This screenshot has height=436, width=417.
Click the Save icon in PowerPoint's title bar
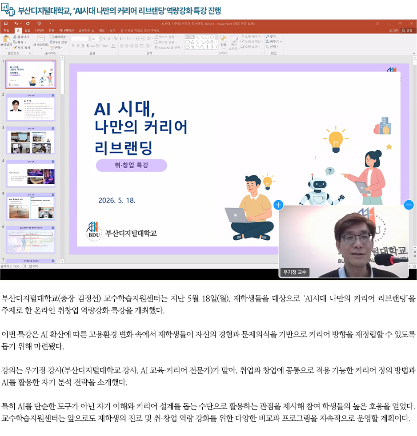(6, 24)
